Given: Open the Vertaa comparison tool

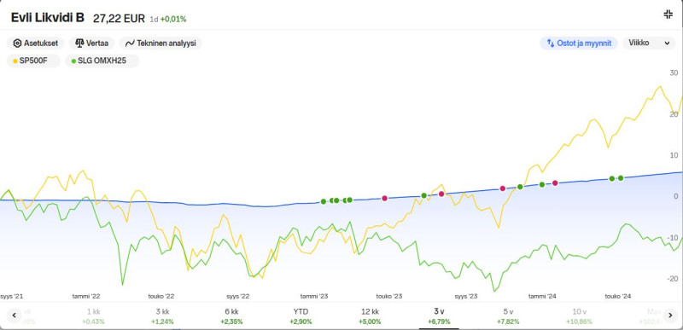Looking at the screenshot, I should click(92, 43).
